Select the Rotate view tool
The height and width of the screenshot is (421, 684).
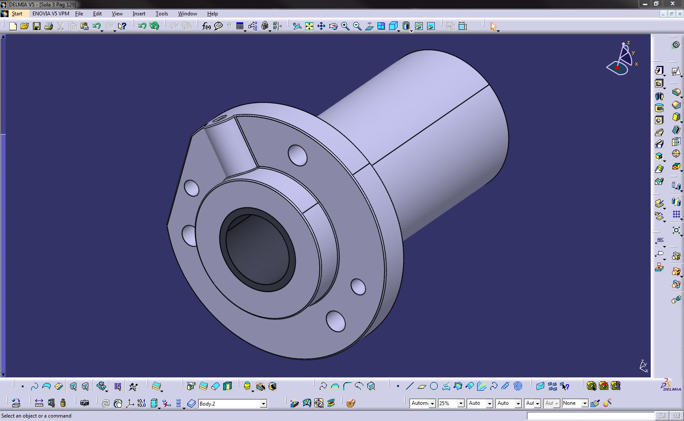click(333, 26)
